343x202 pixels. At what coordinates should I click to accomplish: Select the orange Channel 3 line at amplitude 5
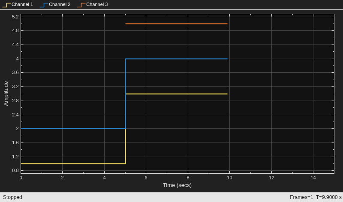coord(176,24)
